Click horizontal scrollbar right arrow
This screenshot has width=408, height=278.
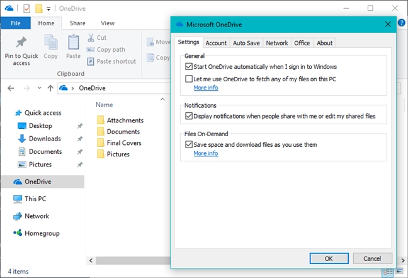tap(403, 260)
